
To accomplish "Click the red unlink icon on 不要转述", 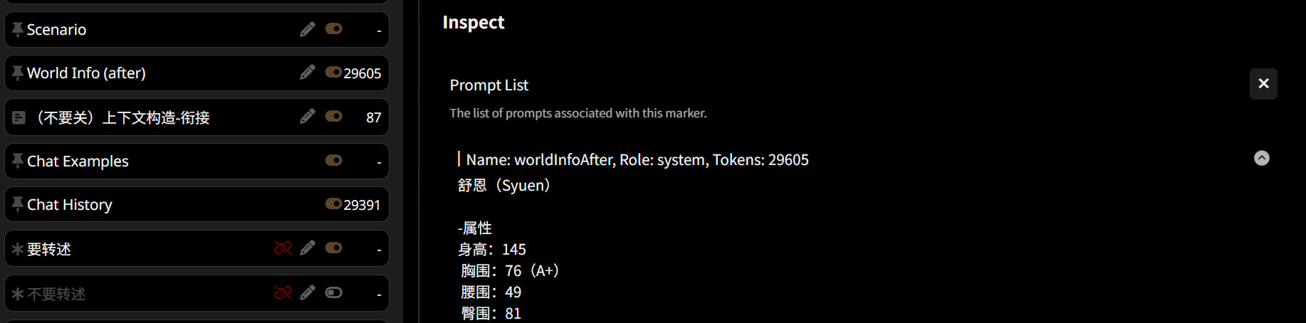I will pos(283,293).
